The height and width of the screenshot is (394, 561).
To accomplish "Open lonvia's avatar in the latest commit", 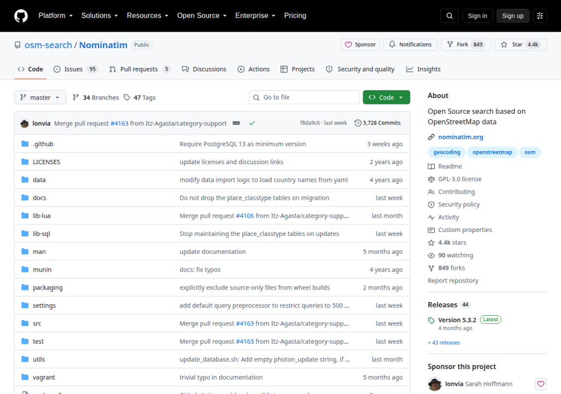I will (25, 123).
